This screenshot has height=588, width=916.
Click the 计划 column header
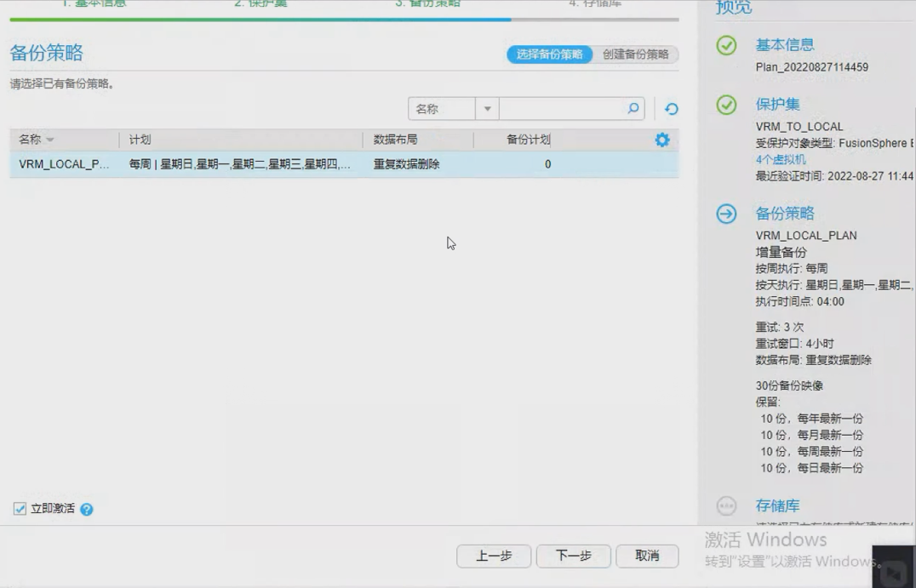[x=140, y=140]
